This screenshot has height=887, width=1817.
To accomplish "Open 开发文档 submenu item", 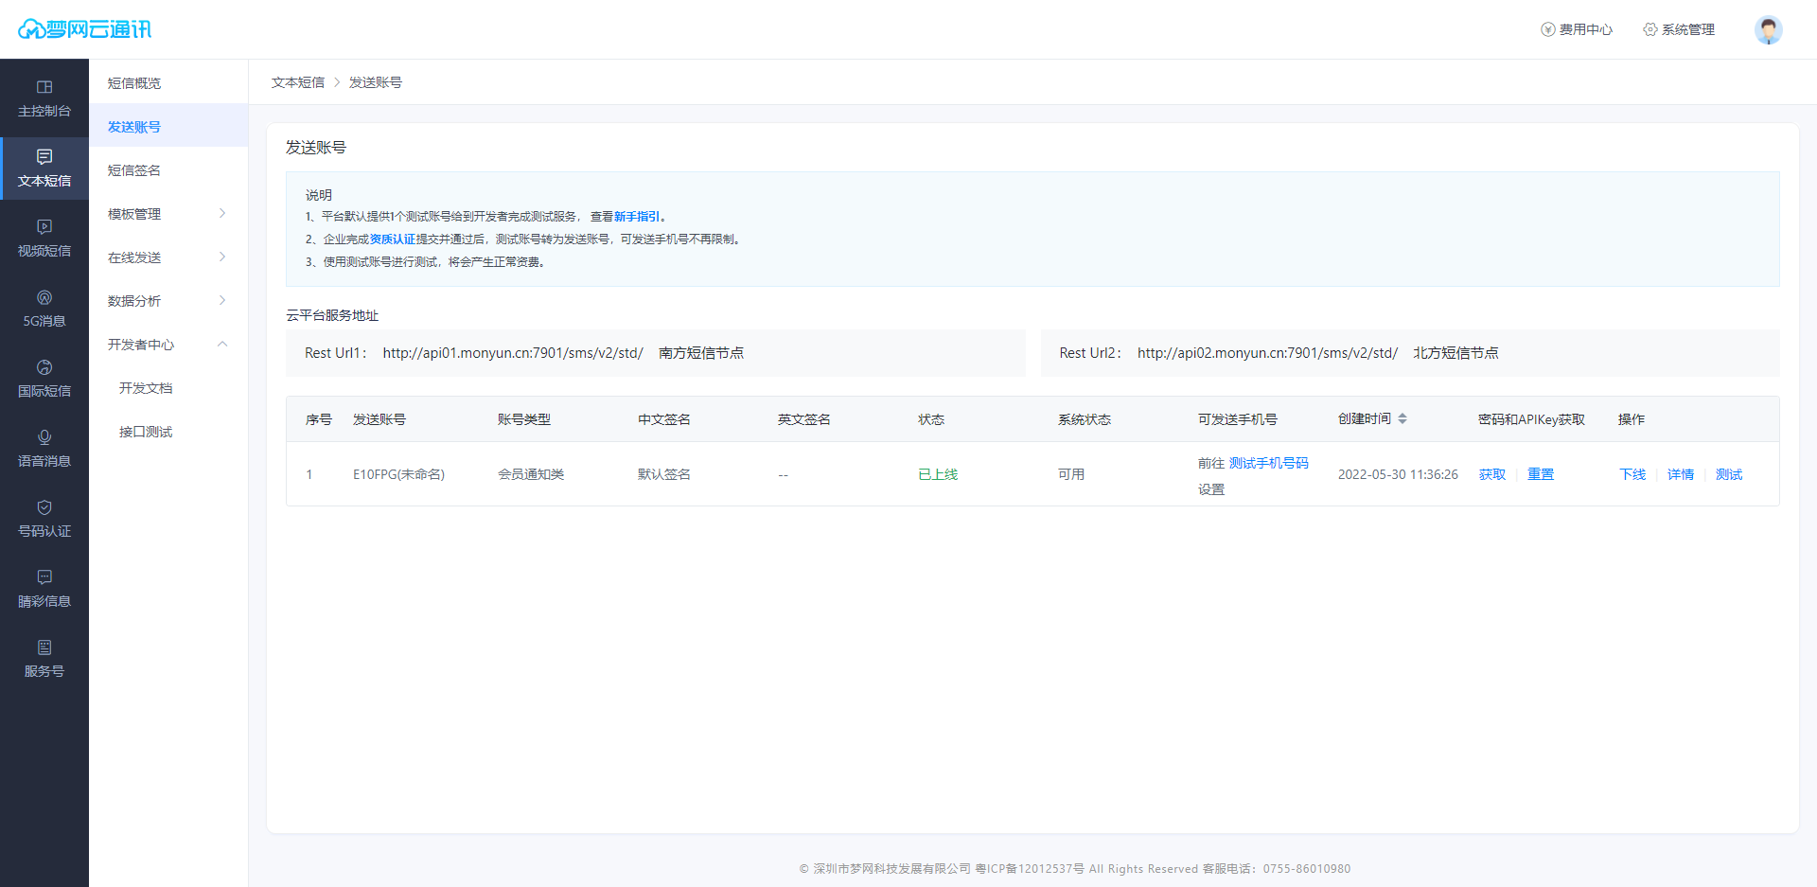I will pyautogui.click(x=168, y=388).
